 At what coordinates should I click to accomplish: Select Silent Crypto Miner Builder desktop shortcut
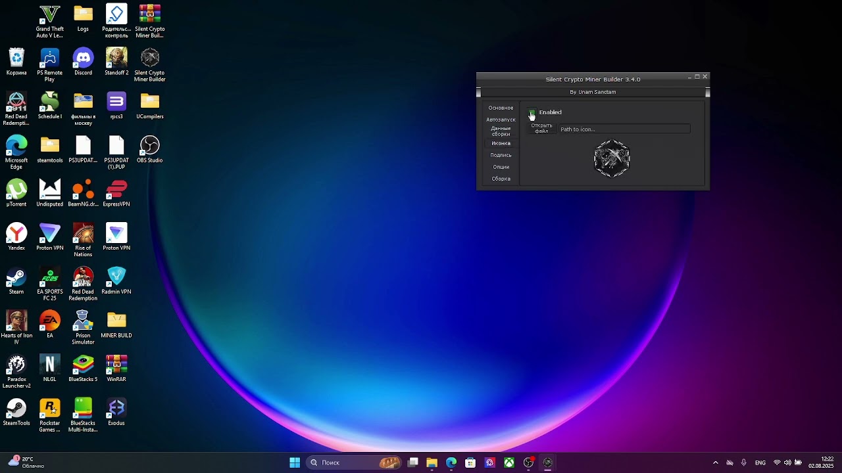pyautogui.click(x=149, y=65)
